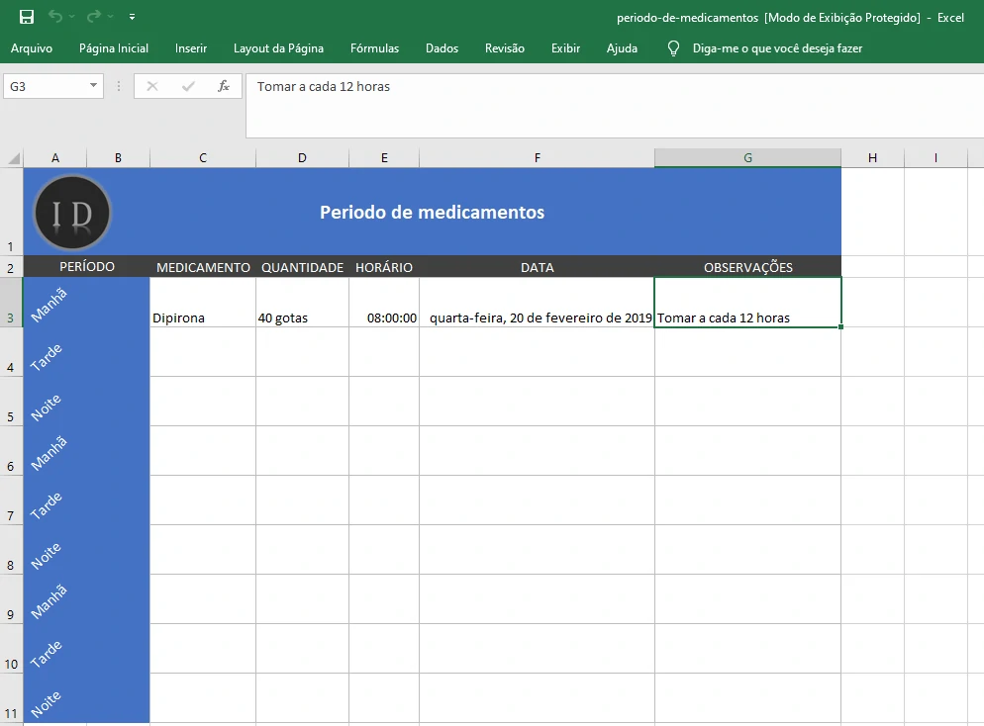Open the Arquivo menu
The height and width of the screenshot is (726, 984).
point(32,48)
